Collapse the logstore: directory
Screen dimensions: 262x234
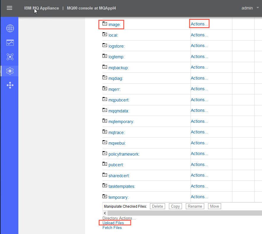pos(105,45)
